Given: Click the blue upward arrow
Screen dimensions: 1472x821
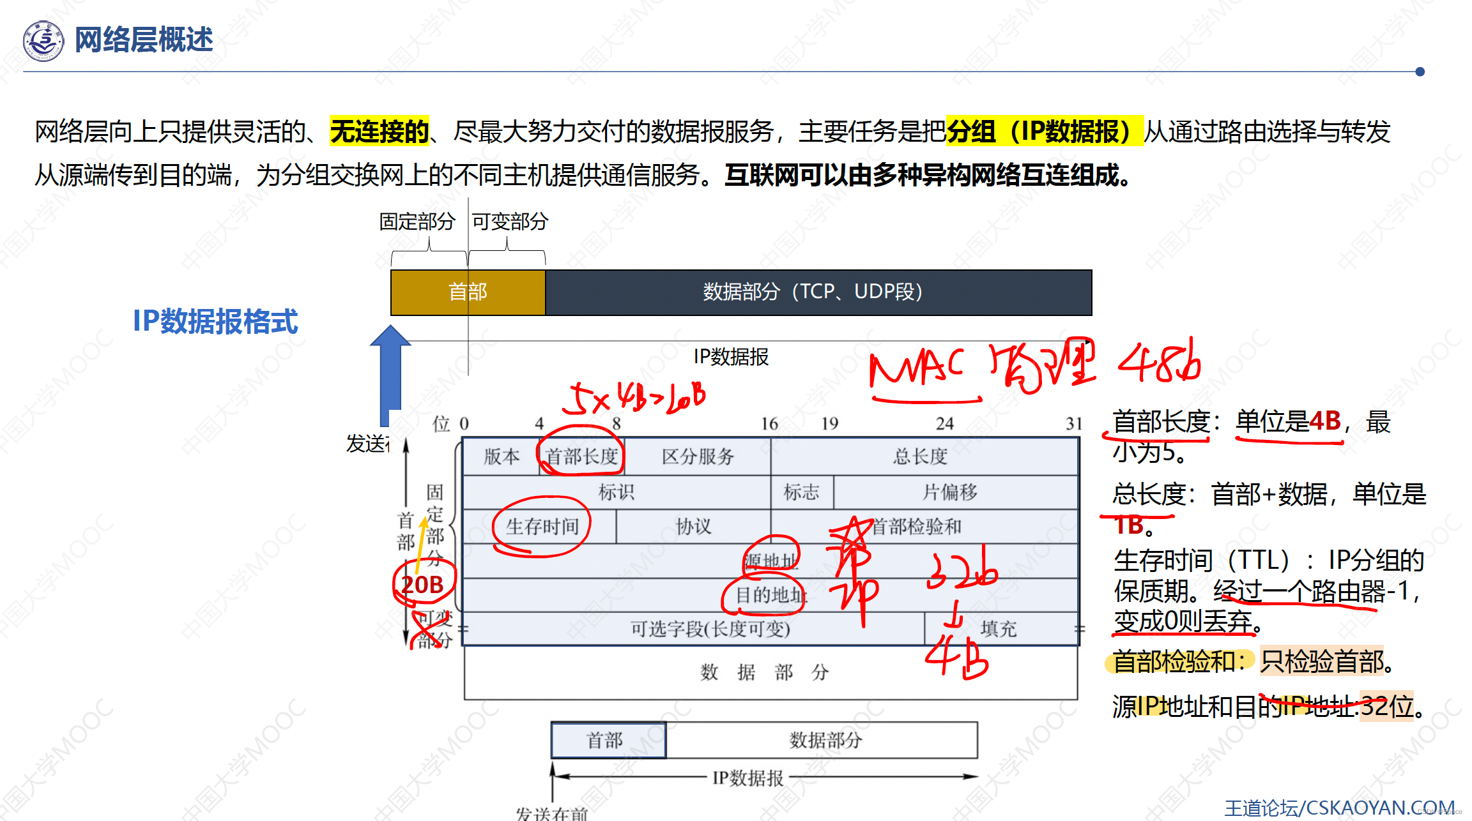Looking at the screenshot, I should pos(390,375).
